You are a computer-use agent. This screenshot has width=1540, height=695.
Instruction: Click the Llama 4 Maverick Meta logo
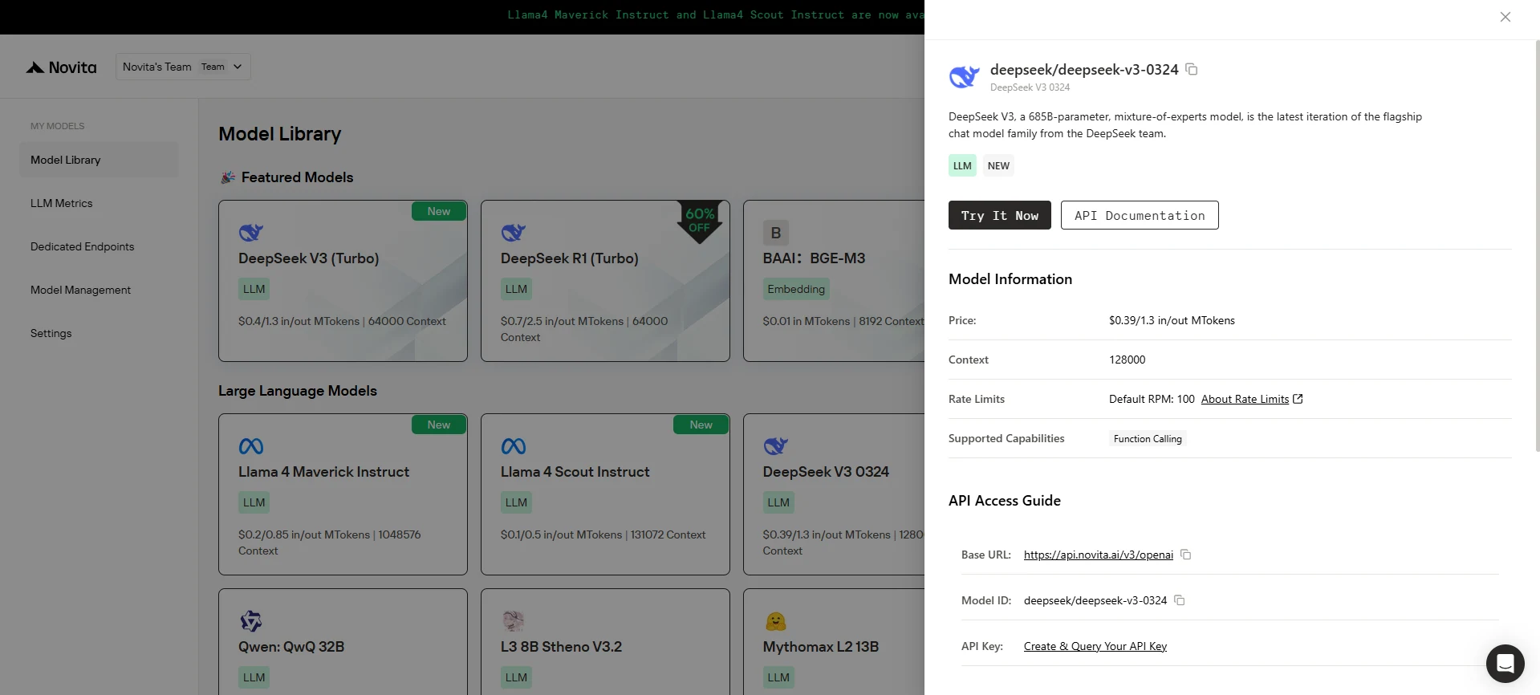coord(251,446)
